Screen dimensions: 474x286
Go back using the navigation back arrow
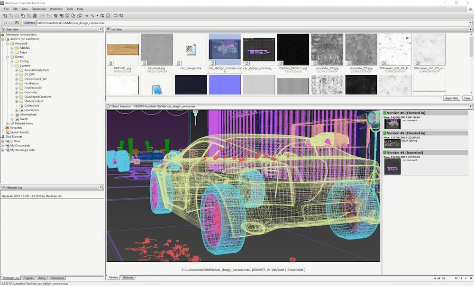pos(5,22)
